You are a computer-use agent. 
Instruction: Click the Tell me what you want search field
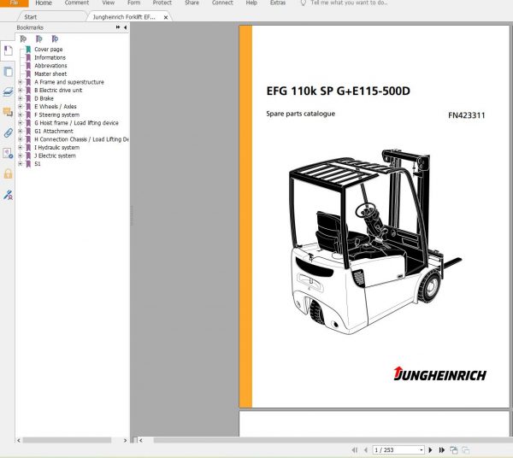click(349, 3)
